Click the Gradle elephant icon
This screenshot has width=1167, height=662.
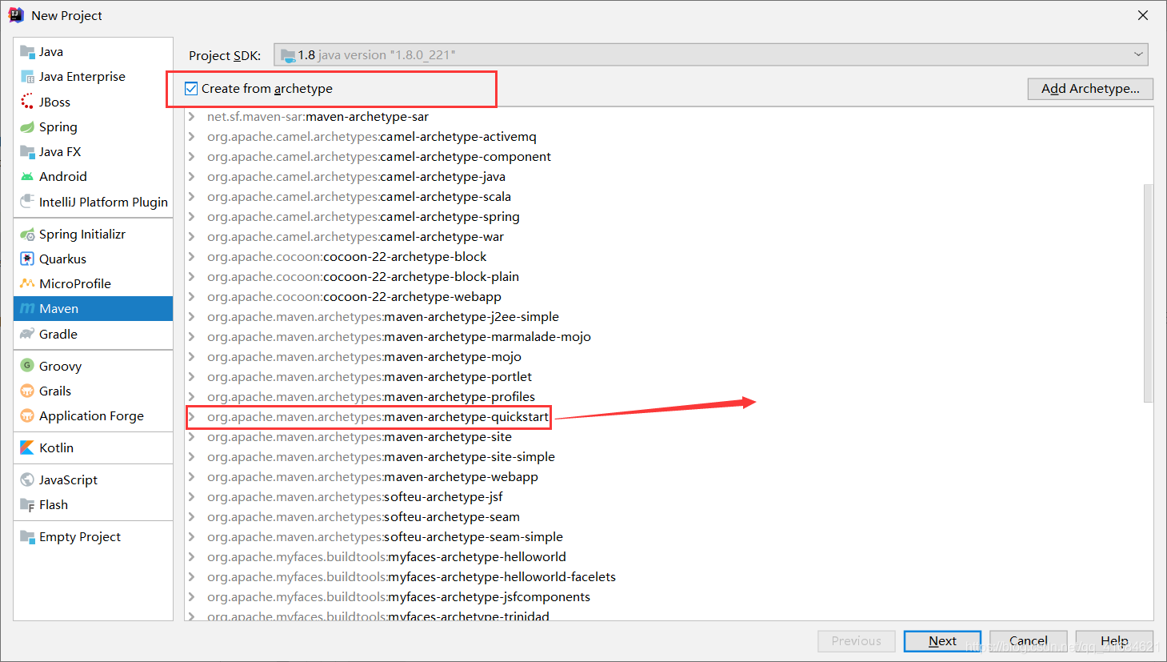point(27,334)
